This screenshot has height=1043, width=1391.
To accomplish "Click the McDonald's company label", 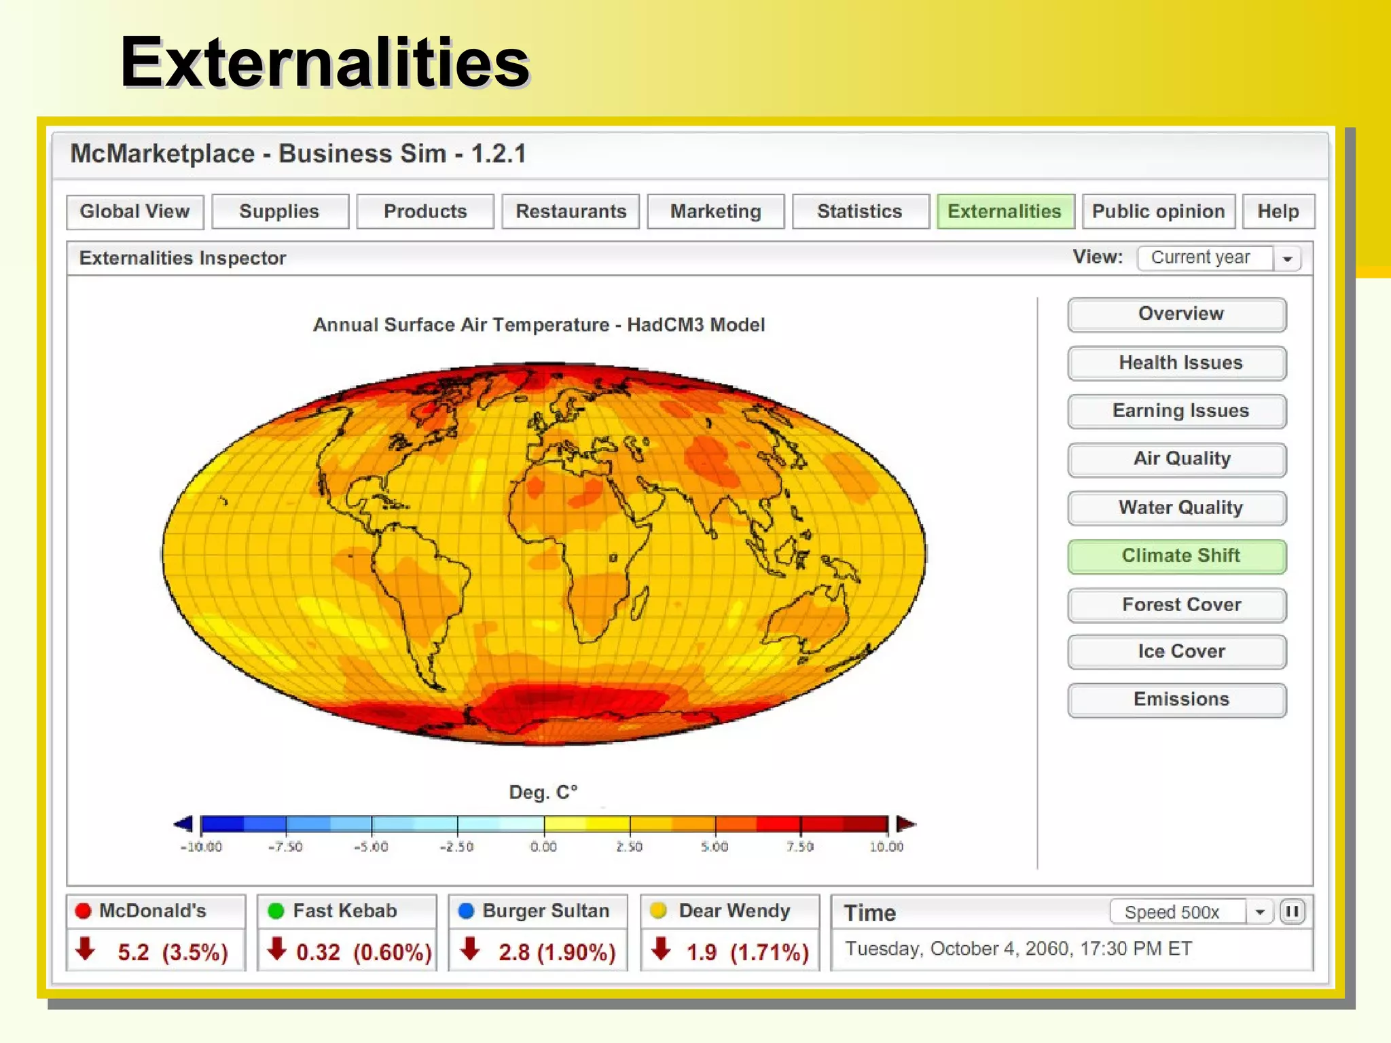I will (153, 911).
